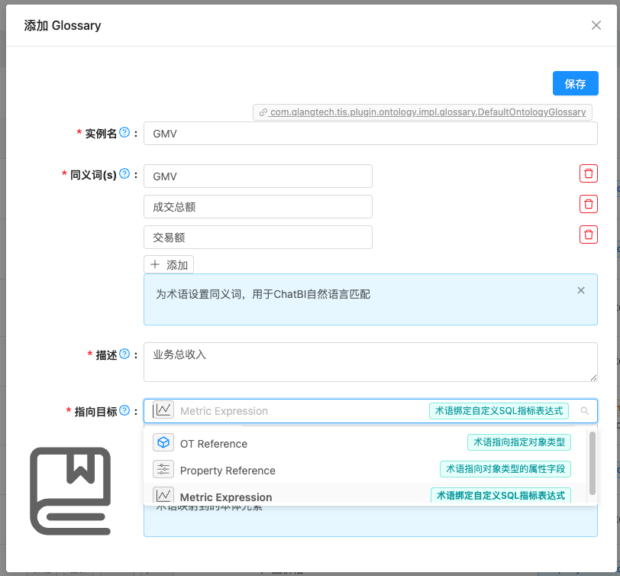Delete the GMV synonym row
Viewport: 620px width, 576px height.
pos(589,173)
